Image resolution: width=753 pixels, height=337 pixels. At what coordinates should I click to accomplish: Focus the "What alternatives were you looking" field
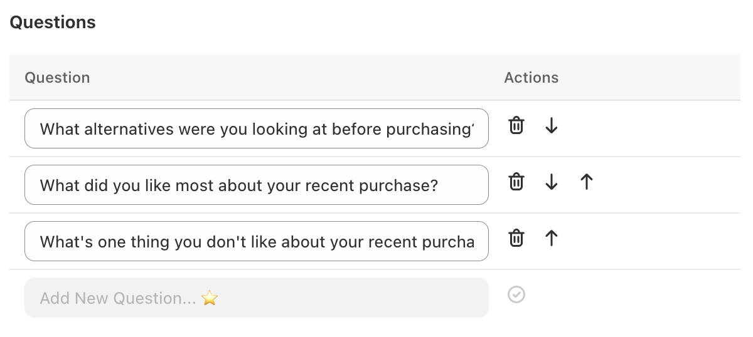tap(256, 129)
